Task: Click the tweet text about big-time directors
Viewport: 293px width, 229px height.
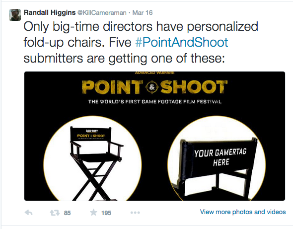Action: [141, 42]
